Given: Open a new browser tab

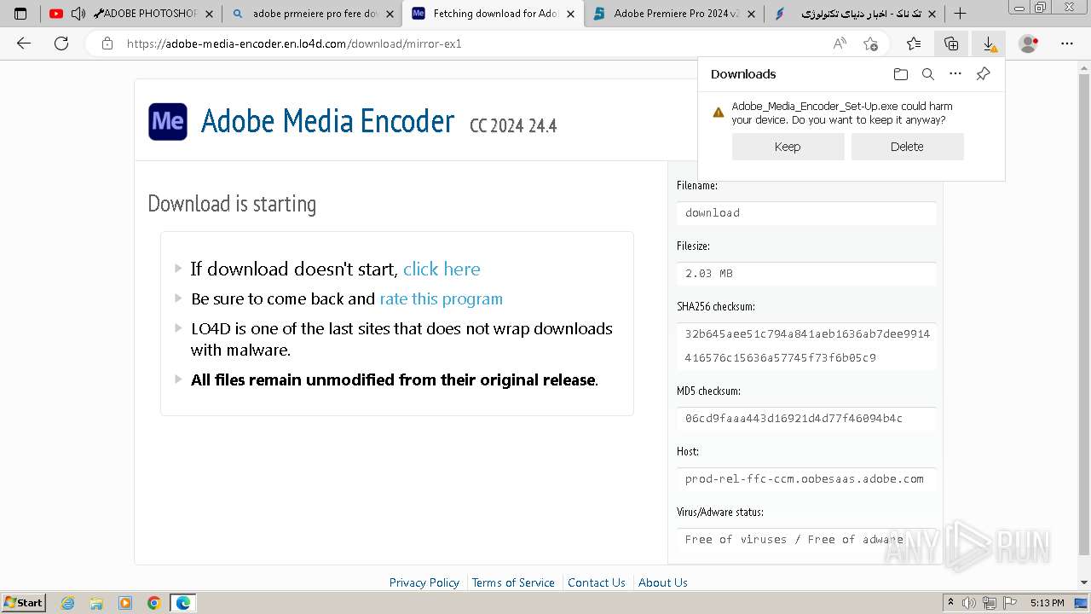Looking at the screenshot, I should click(x=960, y=14).
